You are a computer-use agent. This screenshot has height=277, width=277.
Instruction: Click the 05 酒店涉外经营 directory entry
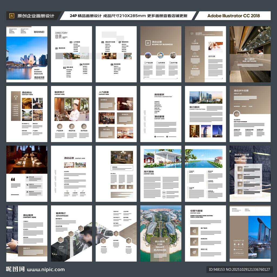pyautogui.click(x=108, y=42)
